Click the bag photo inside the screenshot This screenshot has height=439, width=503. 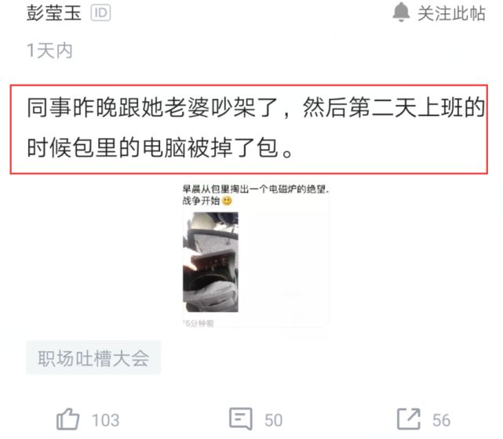210,262
